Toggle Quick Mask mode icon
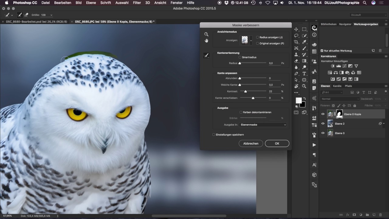 coord(296,113)
